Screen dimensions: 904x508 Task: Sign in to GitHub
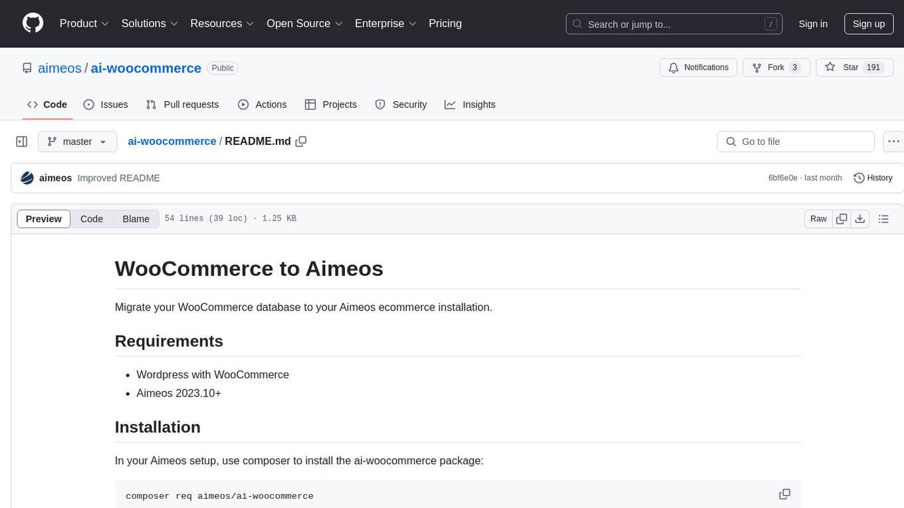click(813, 24)
